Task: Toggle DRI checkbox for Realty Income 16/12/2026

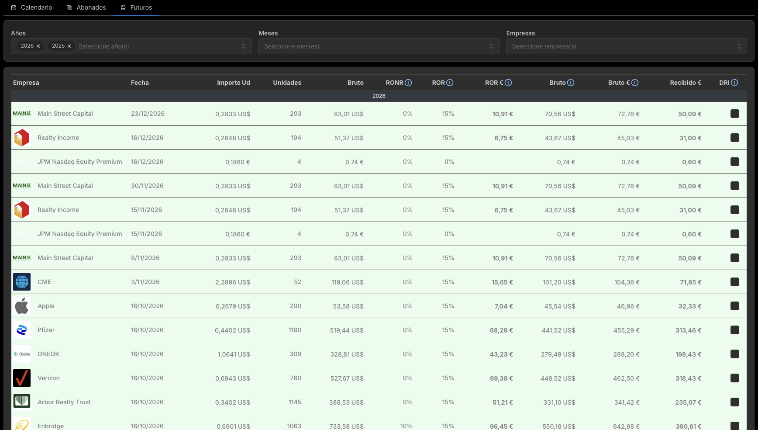Action: pyautogui.click(x=735, y=138)
